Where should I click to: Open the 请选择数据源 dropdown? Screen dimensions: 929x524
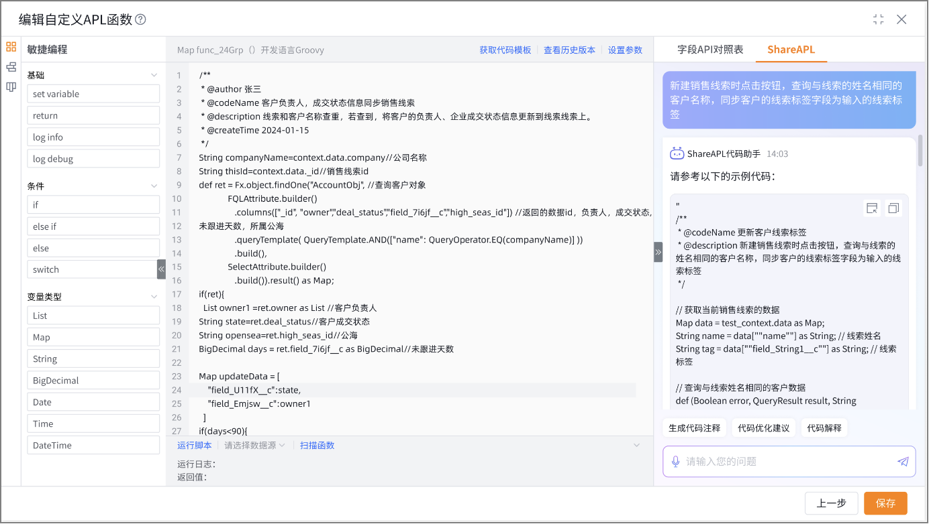(x=254, y=445)
